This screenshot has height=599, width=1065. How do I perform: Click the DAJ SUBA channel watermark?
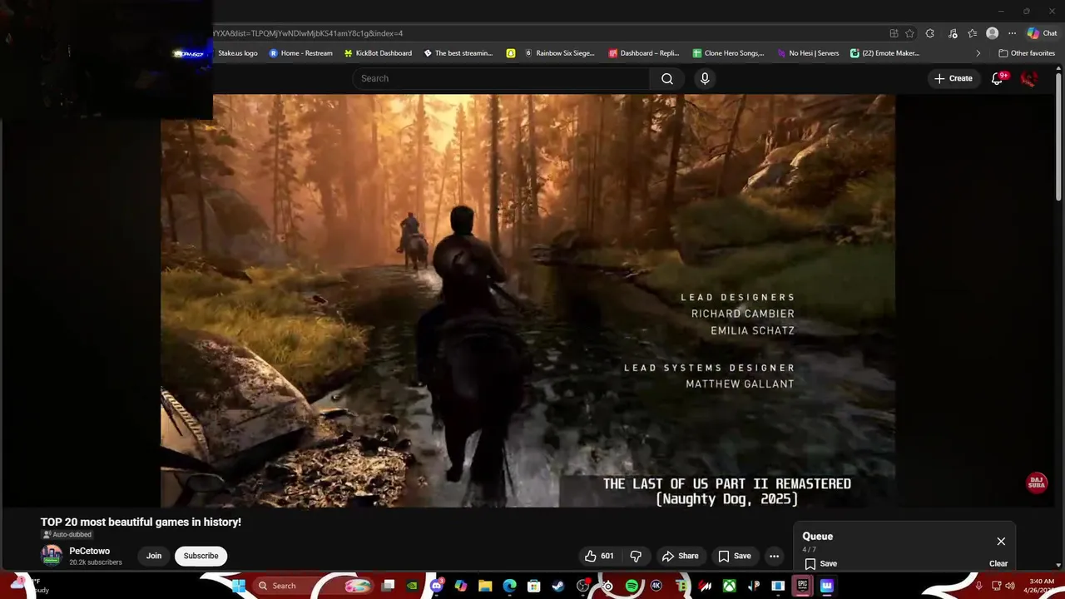pyautogui.click(x=1037, y=483)
